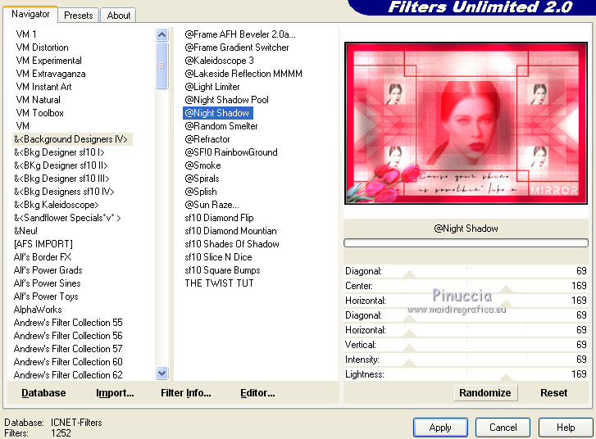Select the VM Instant Art category
This screenshot has height=439, width=596.
pos(43,87)
